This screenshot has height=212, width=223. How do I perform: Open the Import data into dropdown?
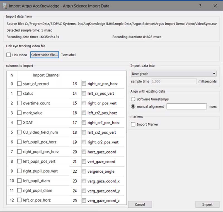tap(174, 74)
